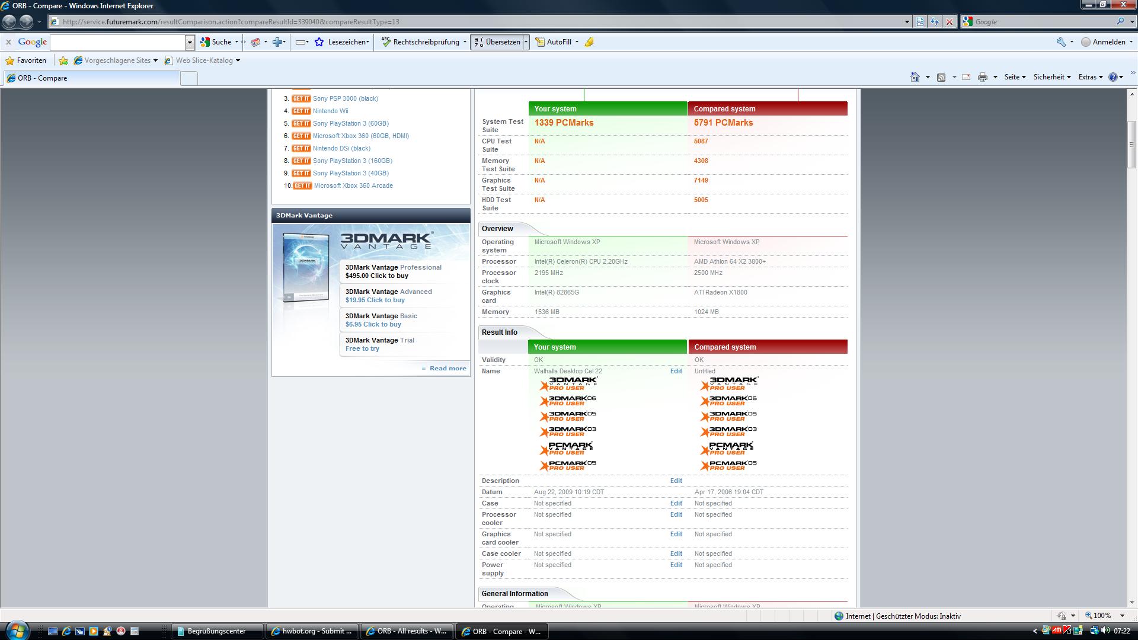Click the blue Help question mark icon
This screenshot has width=1138, height=640.
pyautogui.click(x=1113, y=77)
